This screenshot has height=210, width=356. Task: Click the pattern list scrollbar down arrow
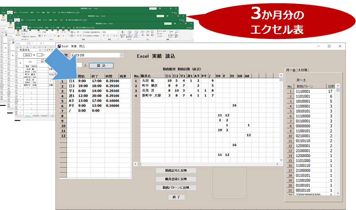pyautogui.click(x=338, y=193)
